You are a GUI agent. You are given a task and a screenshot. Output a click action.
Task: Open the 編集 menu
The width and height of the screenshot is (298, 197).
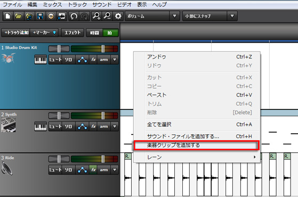pyautogui.click(x=33, y=5)
